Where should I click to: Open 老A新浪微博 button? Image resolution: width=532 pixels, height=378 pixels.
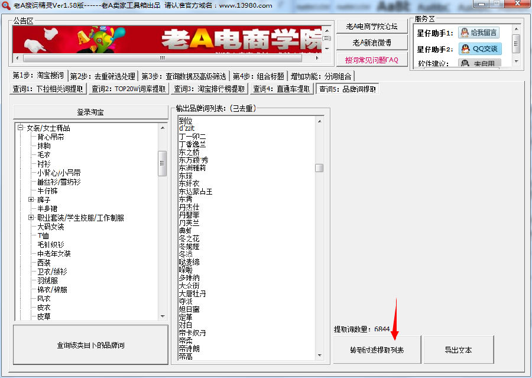point(372,43)
